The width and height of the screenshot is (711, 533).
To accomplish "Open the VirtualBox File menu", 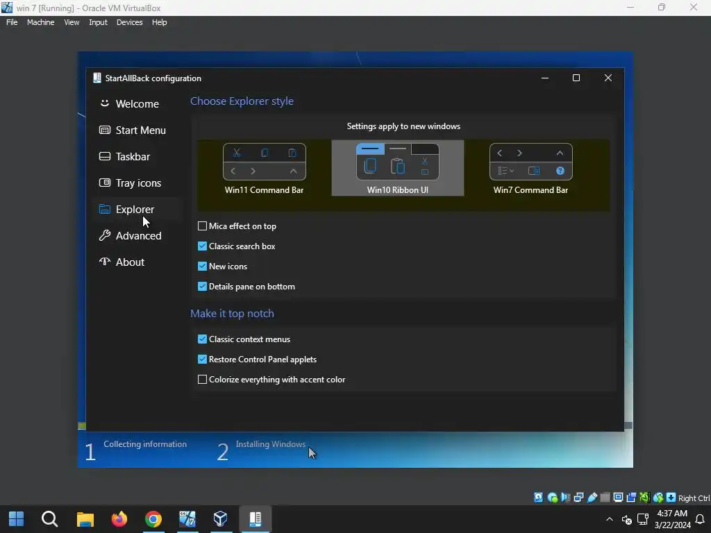I will pos(12,22).
